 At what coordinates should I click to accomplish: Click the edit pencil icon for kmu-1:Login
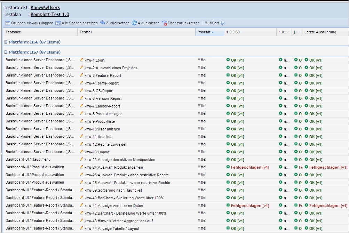(x=82, y=60)
